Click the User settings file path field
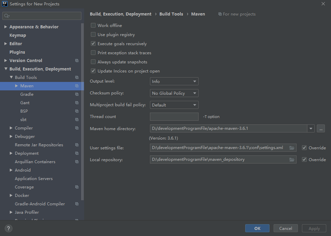The height and width of the screenshot is (236, 331). (x=223, y=148)
